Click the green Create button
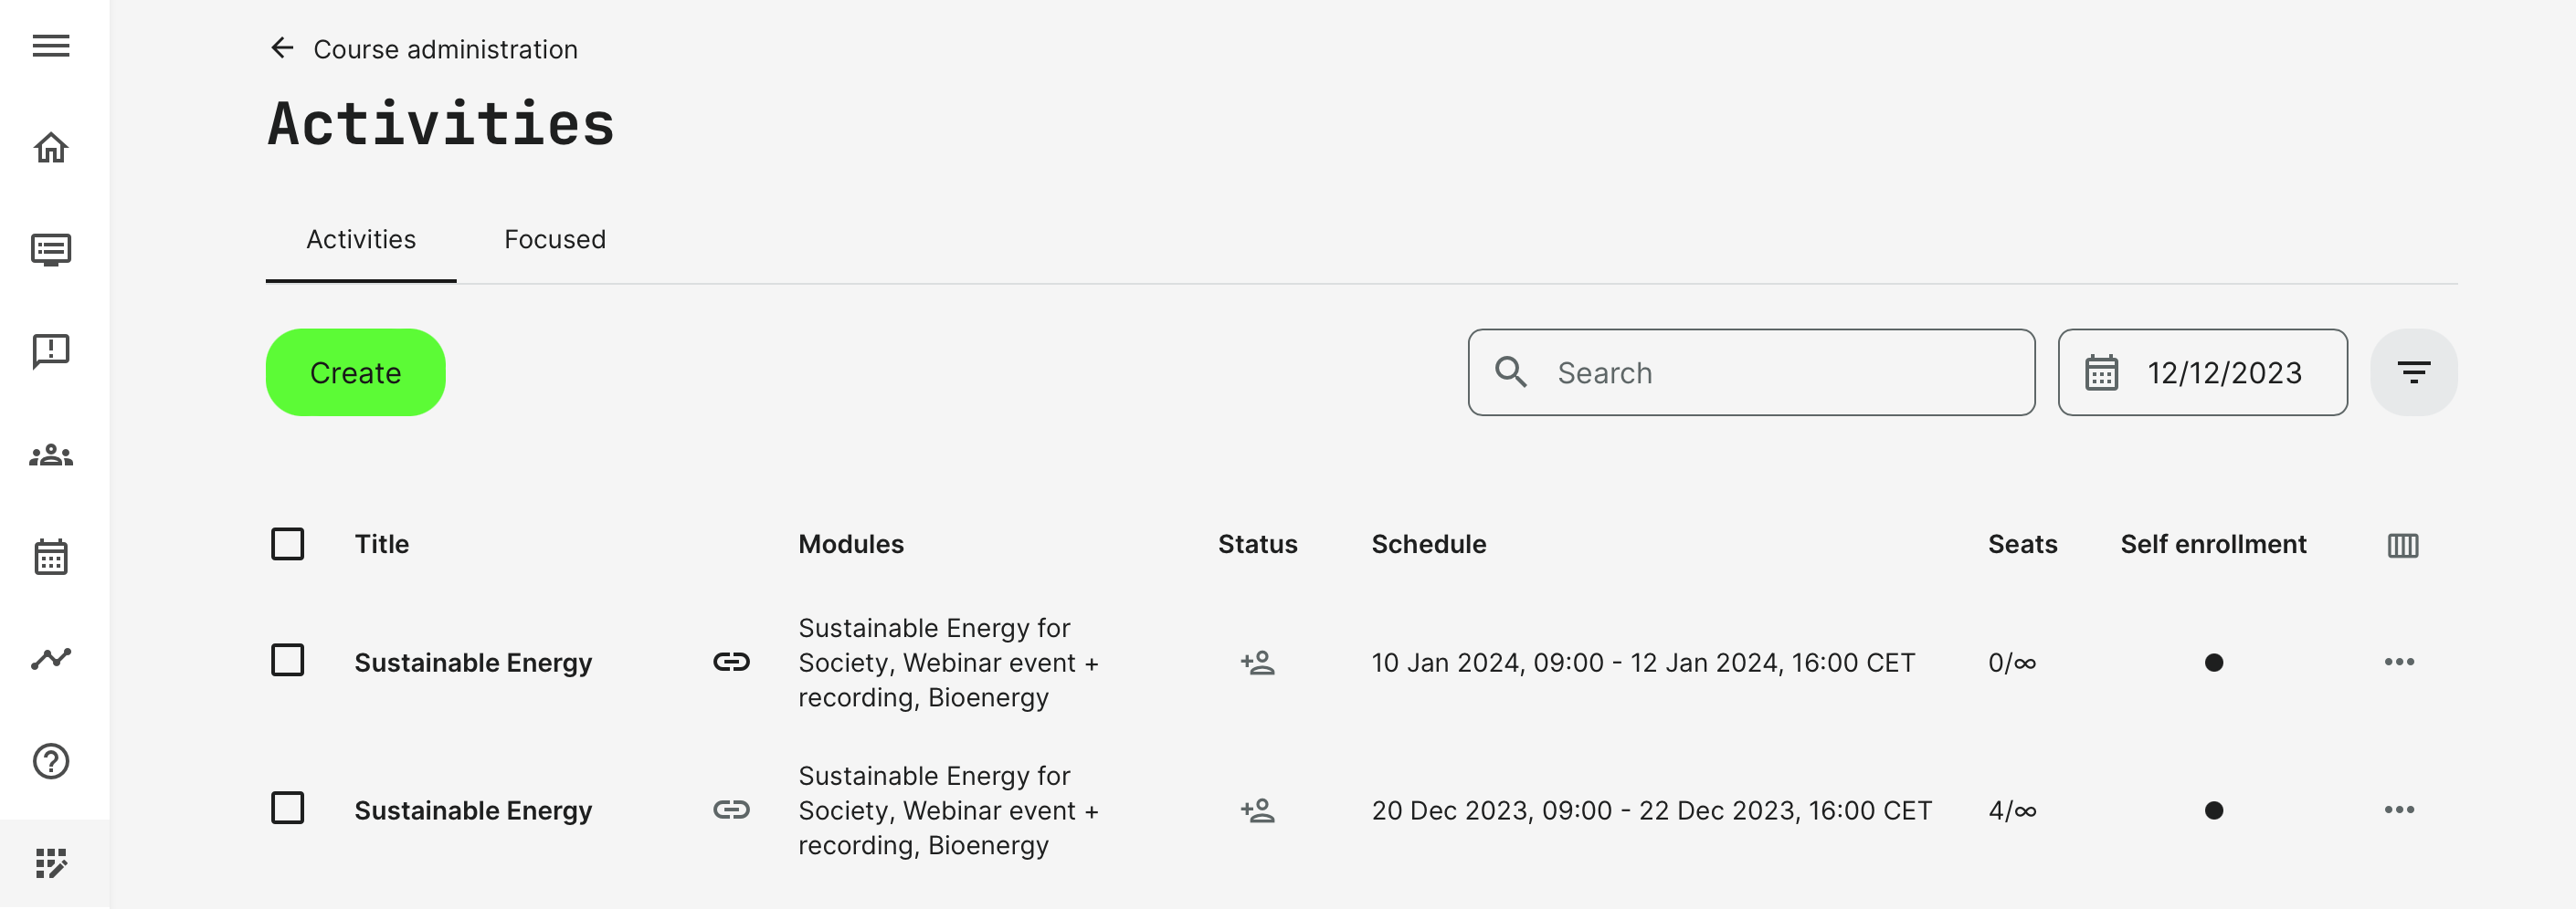Viewport: 2576px width, 909px height. 355,372
